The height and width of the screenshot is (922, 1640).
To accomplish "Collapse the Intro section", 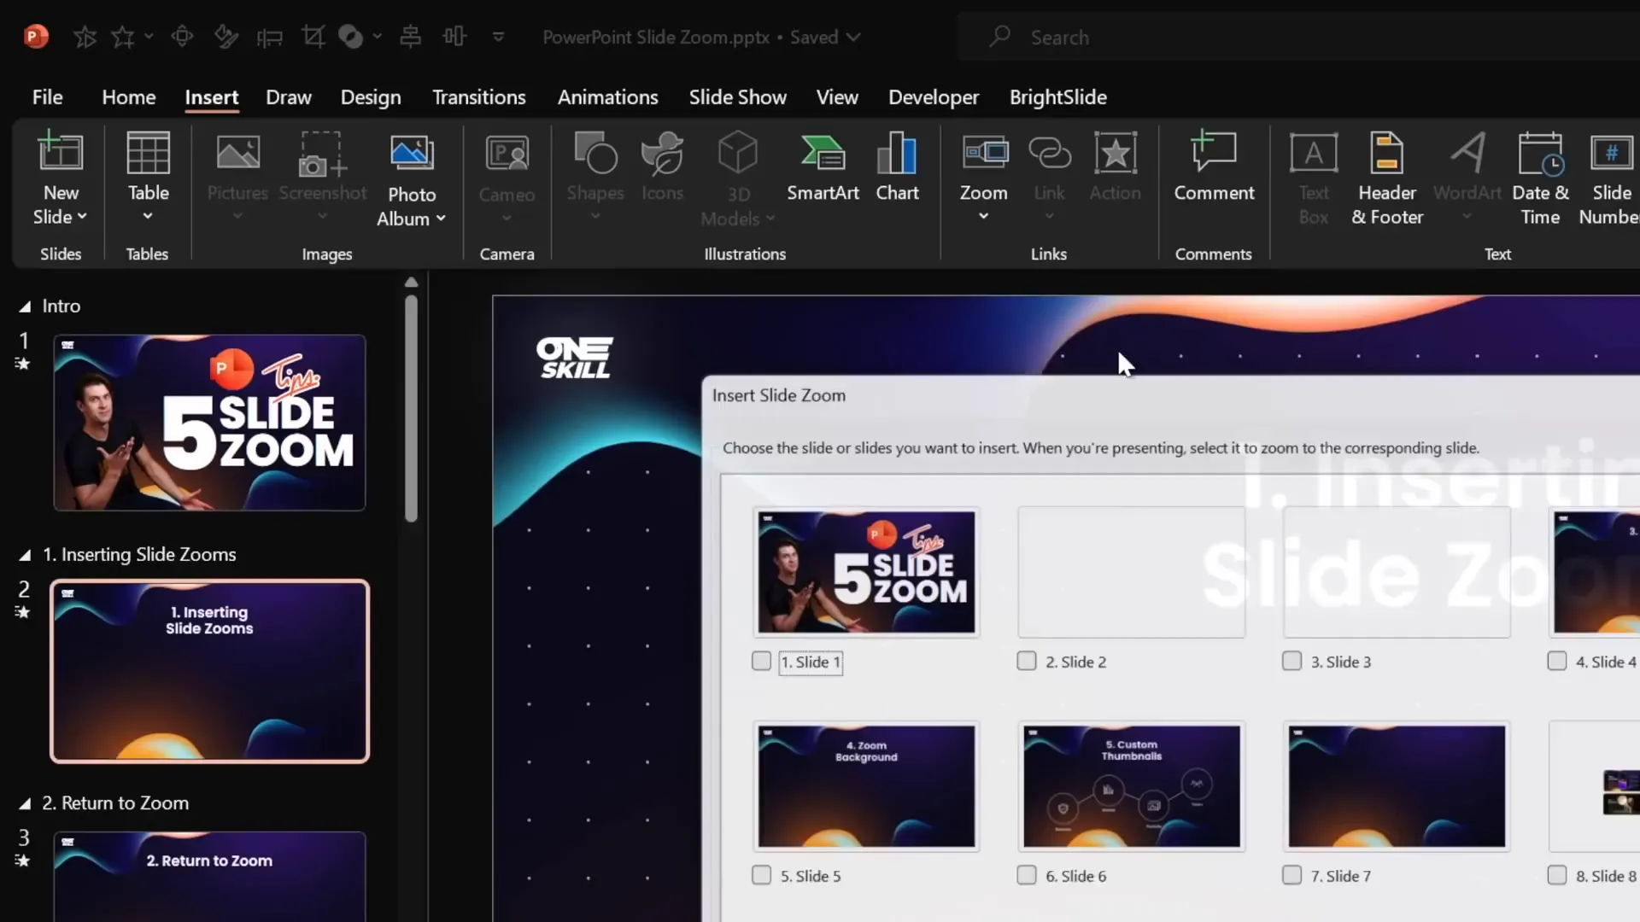I will (x=25, y=306).
